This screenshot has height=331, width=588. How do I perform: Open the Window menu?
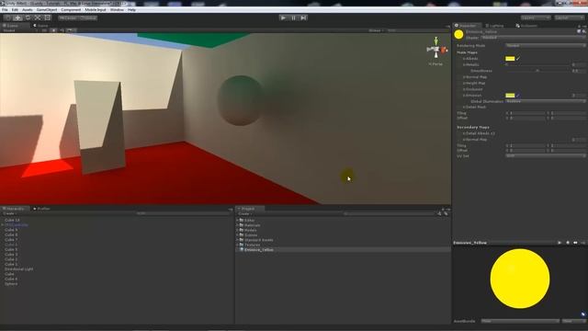(117, 10)
